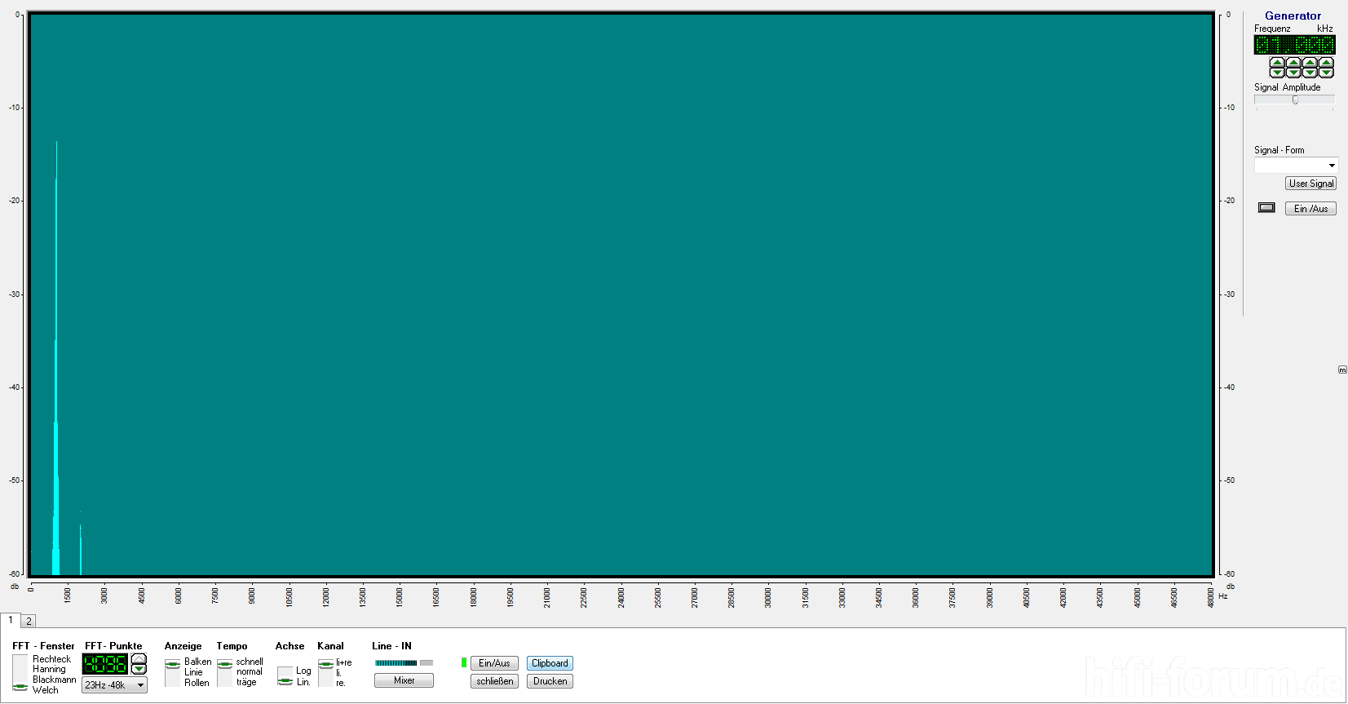The height and width of the screenshot is (704, 1348).
Task: Lower the FFT-Punkte value with down arrow
Action: [x=139, y=669]
